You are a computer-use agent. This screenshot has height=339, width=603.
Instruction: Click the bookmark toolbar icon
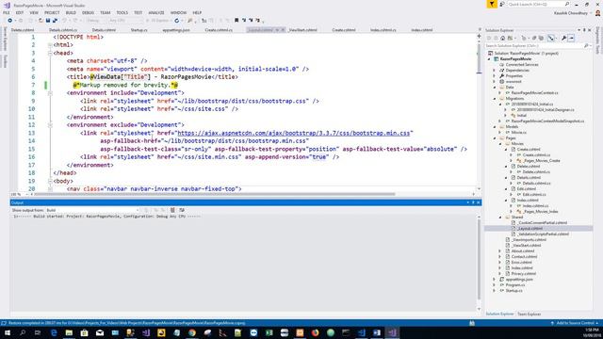(236, 21)
